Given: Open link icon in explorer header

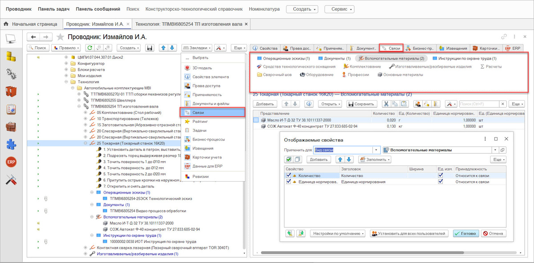Looking at the screenshot, I should [504, 37].
